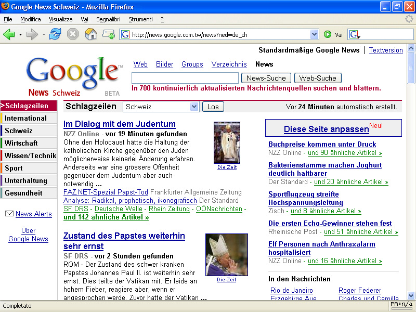
Task: Select the International sidebar section
Action: tap(29, 118)
